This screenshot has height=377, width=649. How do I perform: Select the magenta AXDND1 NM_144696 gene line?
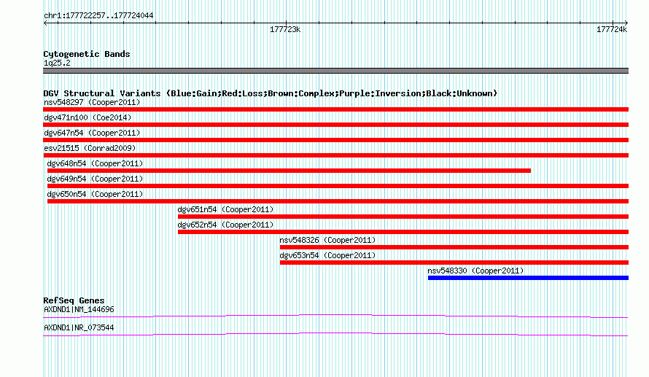pyautogui.click(x=335, y=316)
